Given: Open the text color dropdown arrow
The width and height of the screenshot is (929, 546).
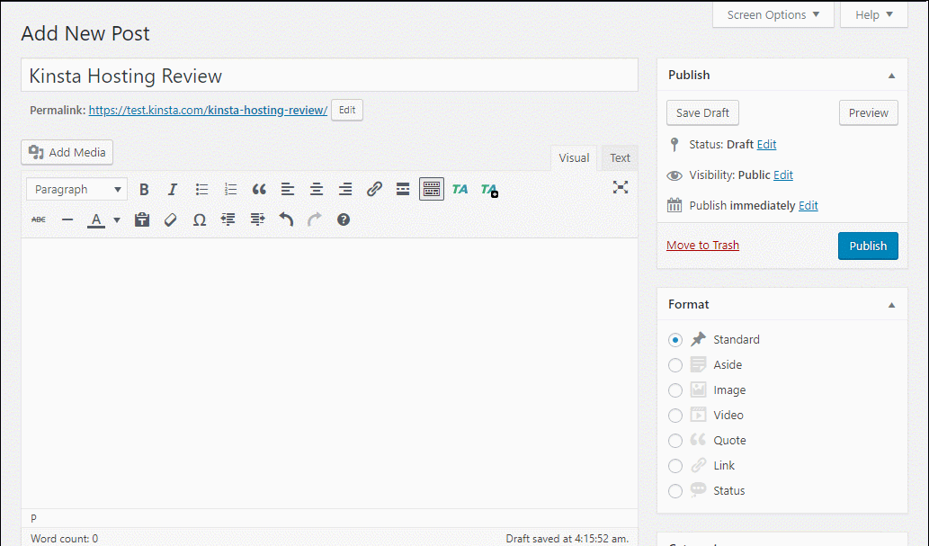Looking at the screenshot, I should pos(115,219).
